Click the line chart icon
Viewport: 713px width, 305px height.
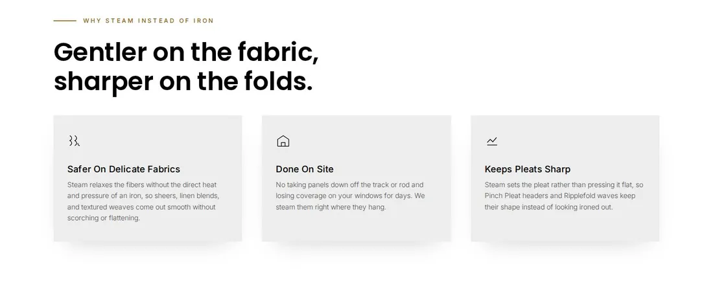(492, 141)
